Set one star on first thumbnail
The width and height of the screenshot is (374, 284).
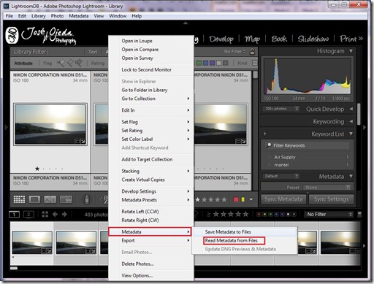click(x=37, y=169)
